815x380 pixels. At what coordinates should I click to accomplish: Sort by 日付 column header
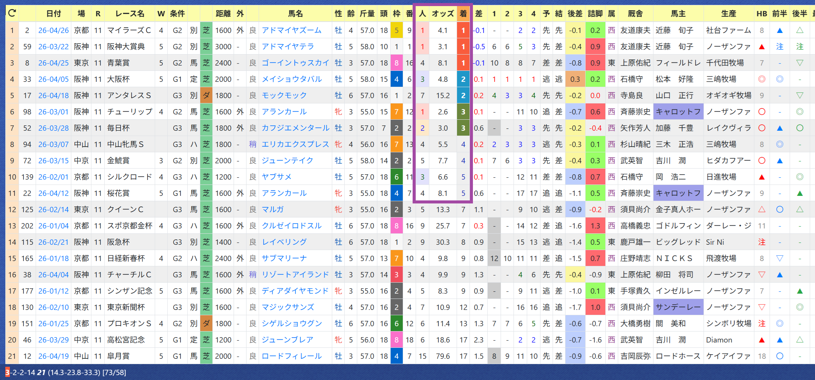(x=53, y=14)
